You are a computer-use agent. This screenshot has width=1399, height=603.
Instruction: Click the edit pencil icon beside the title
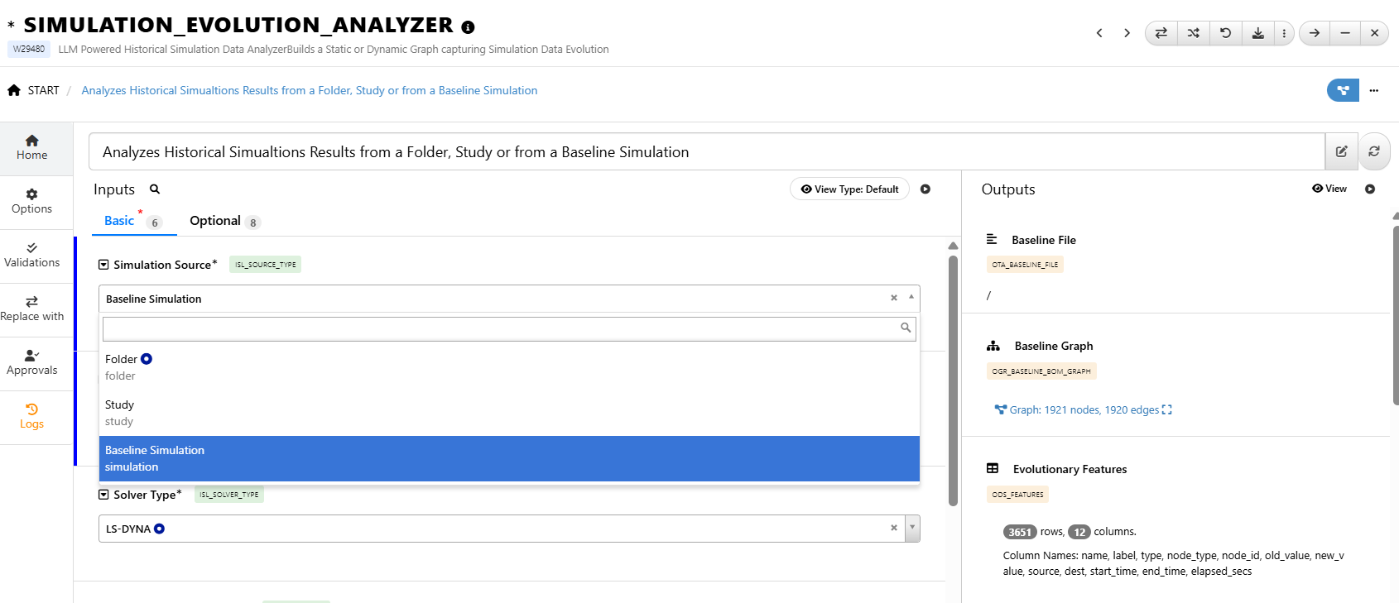1341,151
